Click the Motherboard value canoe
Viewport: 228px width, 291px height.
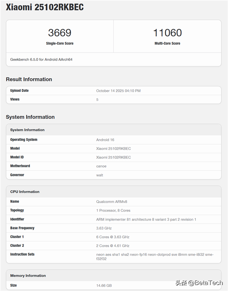(x=101, y=166)
